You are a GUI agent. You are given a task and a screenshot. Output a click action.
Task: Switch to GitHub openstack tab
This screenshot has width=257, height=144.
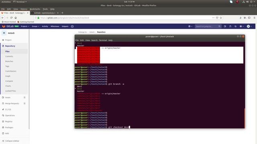tap(45, 13)
